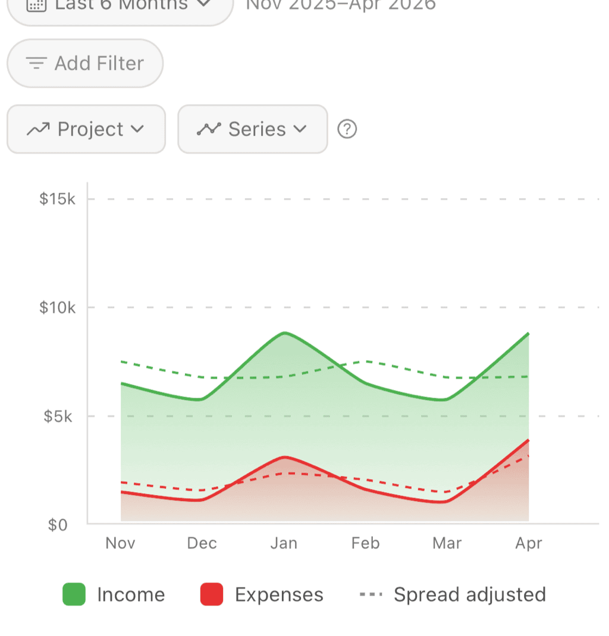Expand the Series dropdown chevron

tap(300, 129)
